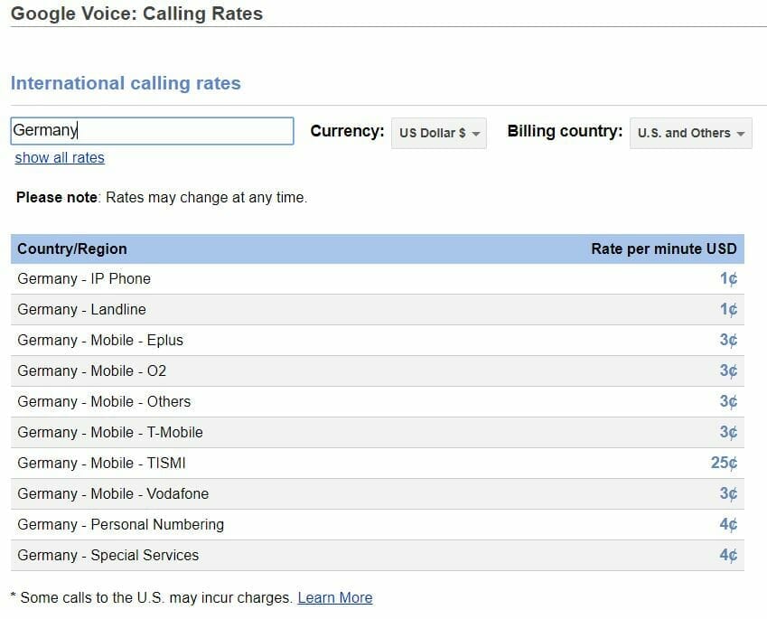Select Germany - Mobile - Others row

[104, 401]
